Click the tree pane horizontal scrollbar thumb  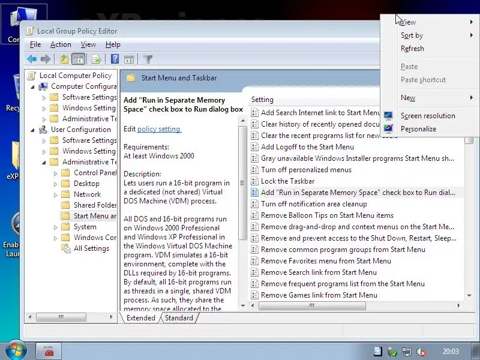[x=61, y=317]
